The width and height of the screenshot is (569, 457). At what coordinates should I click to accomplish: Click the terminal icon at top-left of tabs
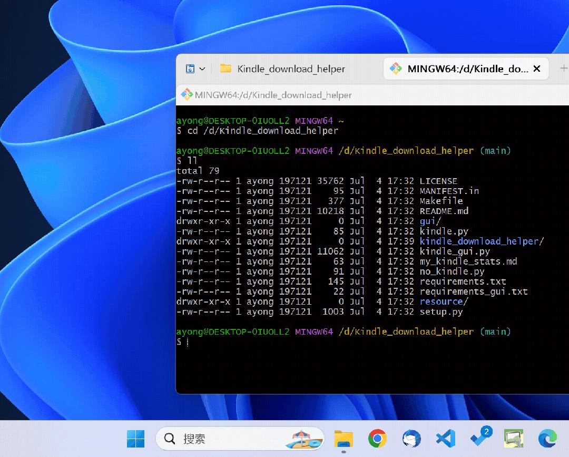[x=189, y=69]
